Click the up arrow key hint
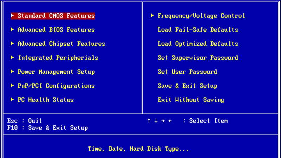Viewport: 281px width, 158px height. (149, 121)
